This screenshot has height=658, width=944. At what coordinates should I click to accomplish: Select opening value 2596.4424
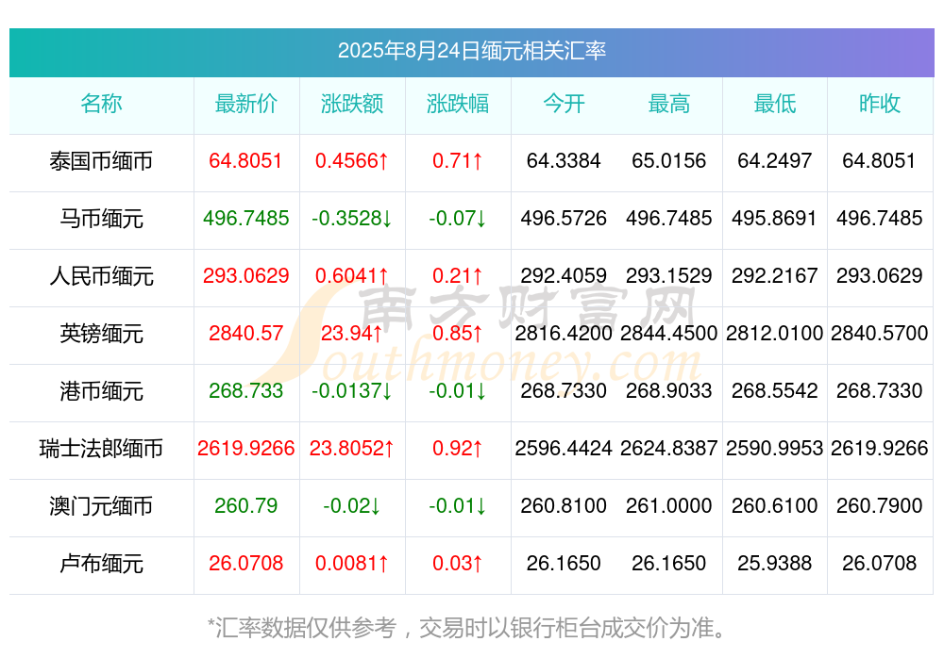point(564,448)
